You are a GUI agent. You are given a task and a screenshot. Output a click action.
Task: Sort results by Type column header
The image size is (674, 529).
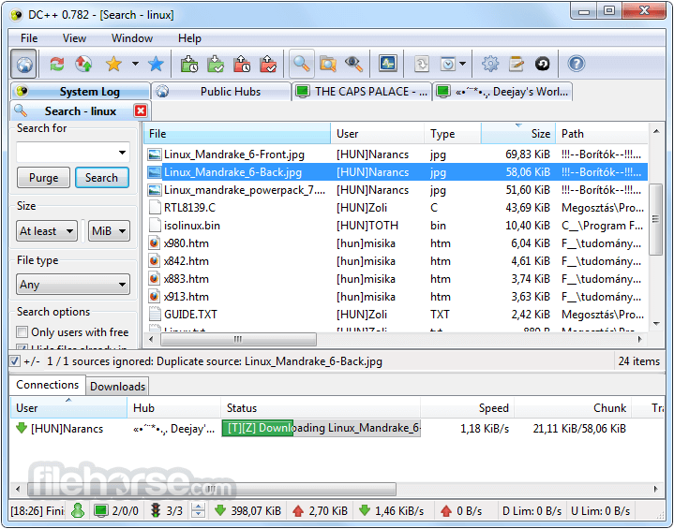click(x=453, y=134)
